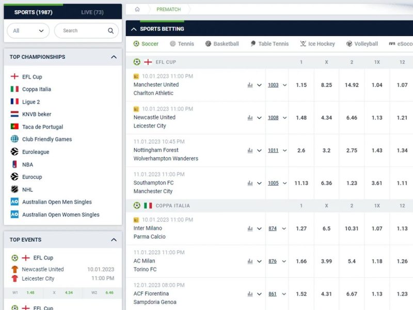
Task: Click the home icon in breadcrumb
Action: (137, 9)
